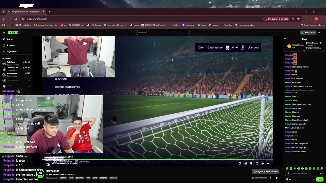Screen dimensions: 326x183
Task: Open sofascore bookmark
Action: click(x=188, y=25)
